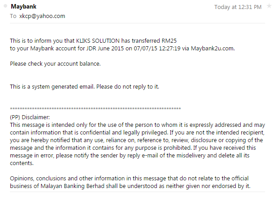The image size is (275, 197).
Task: Click Malayan Banking Berhad in footer
Action: click(73, 186)
